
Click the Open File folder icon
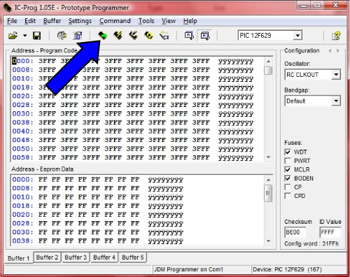(x=13, y=36)
